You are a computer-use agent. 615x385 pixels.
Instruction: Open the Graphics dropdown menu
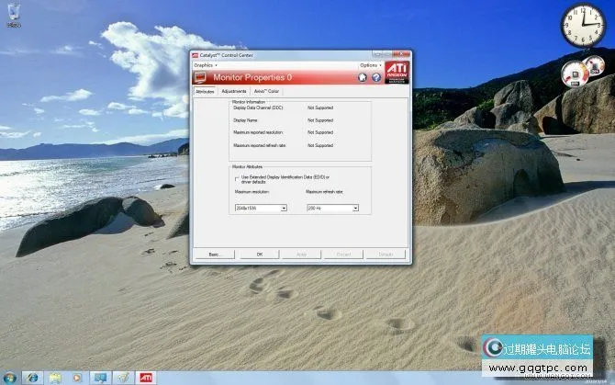point(205,65)
